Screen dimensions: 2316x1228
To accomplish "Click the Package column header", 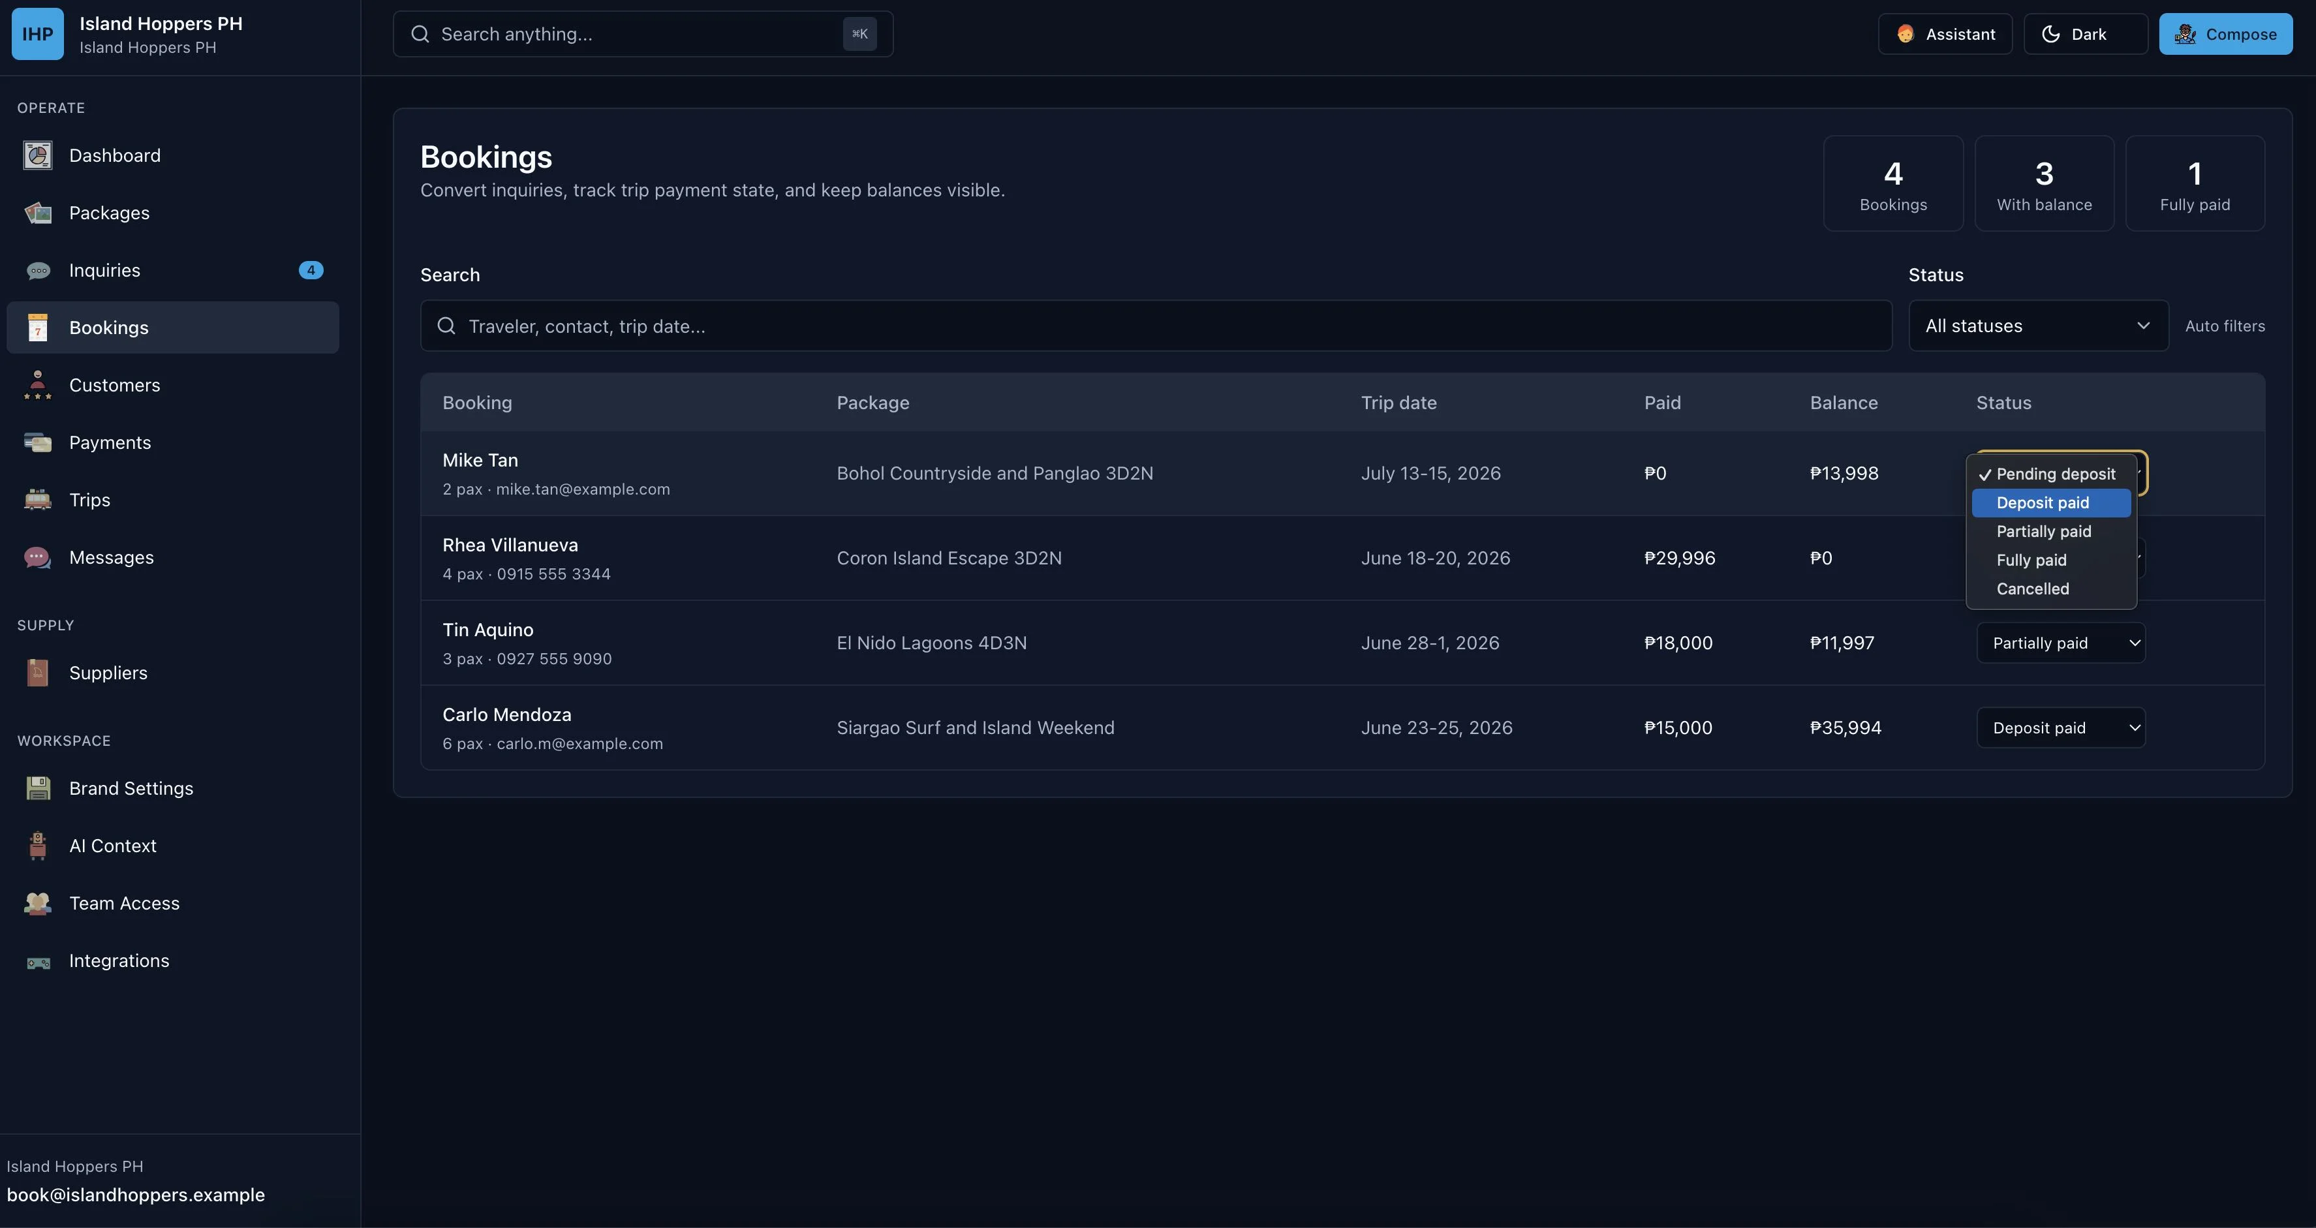I will tap(872, 403).
